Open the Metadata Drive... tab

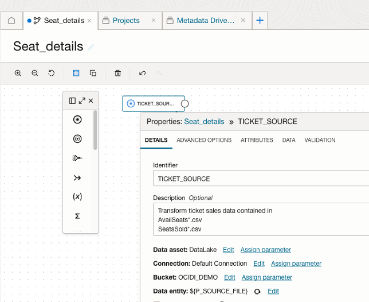206,21
